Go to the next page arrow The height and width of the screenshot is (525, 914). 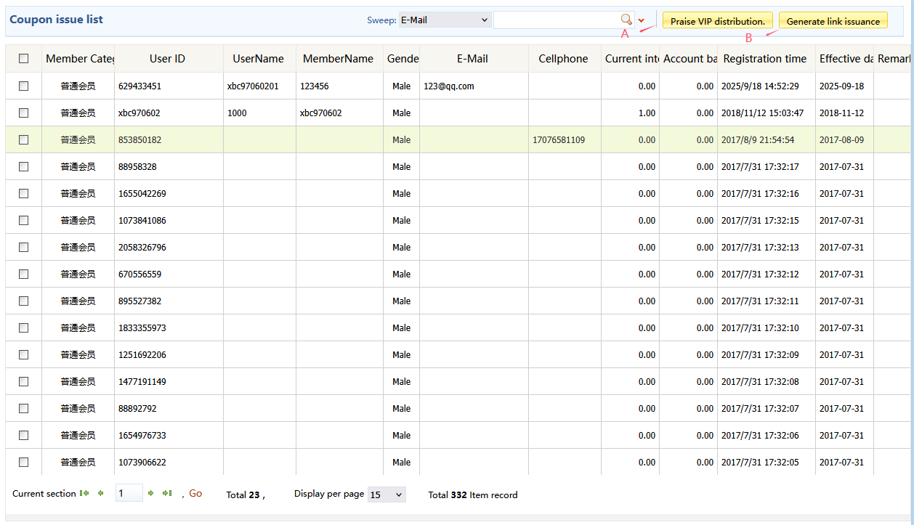coord(151,494)
